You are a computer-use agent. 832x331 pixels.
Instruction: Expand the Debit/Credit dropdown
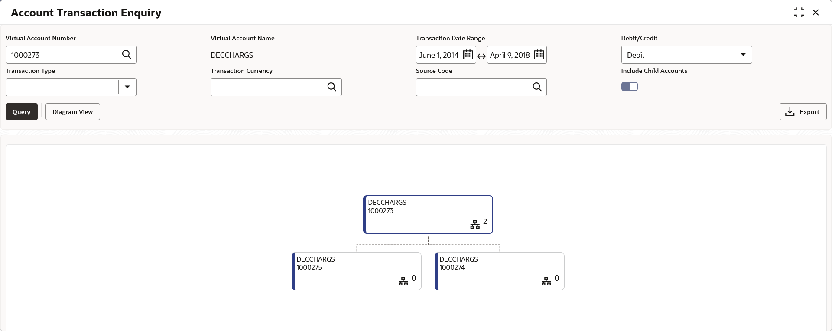[x=743, y=55]
